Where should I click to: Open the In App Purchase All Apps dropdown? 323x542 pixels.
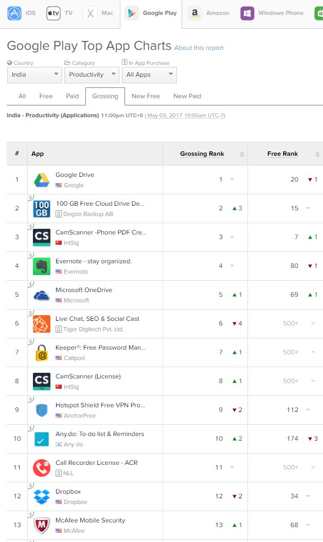click(x=149, y=75)
